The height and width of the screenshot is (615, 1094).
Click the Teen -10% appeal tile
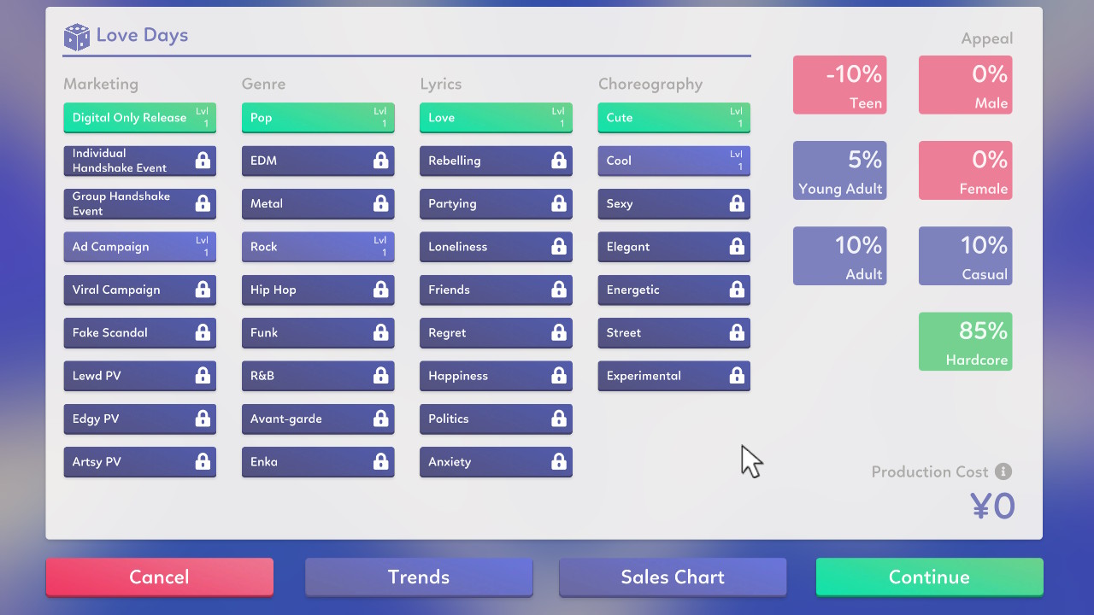[840, 85]
